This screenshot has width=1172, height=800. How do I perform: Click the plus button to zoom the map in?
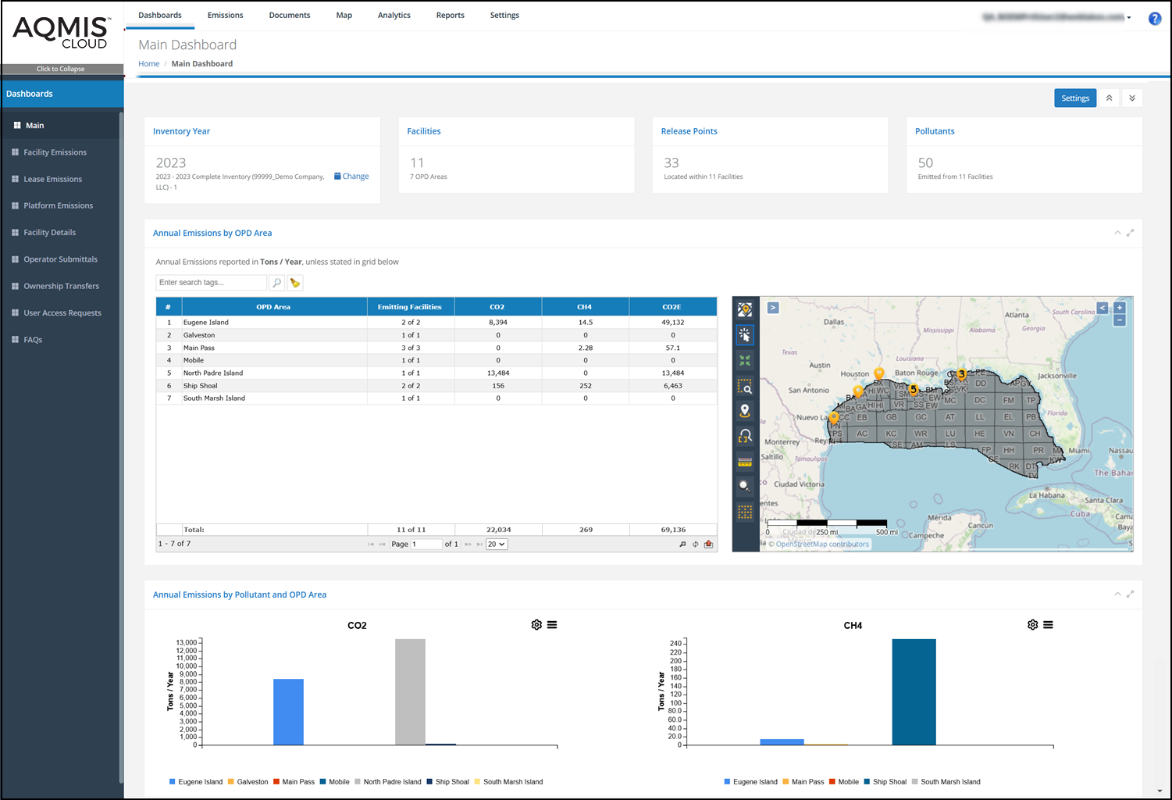pos(1120,308)
